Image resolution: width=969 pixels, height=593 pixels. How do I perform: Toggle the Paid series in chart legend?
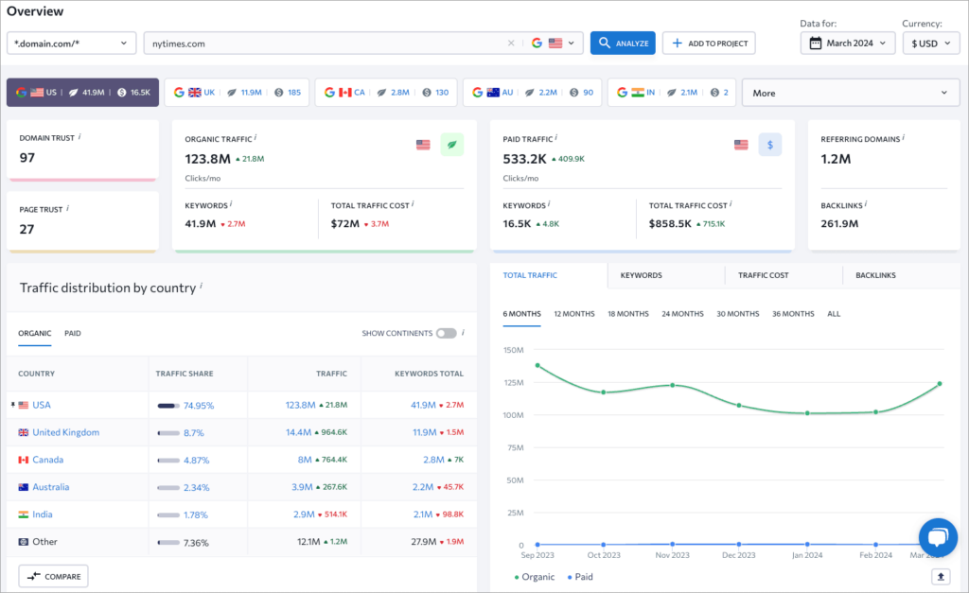pyautogui.click(x=580, y=577)
